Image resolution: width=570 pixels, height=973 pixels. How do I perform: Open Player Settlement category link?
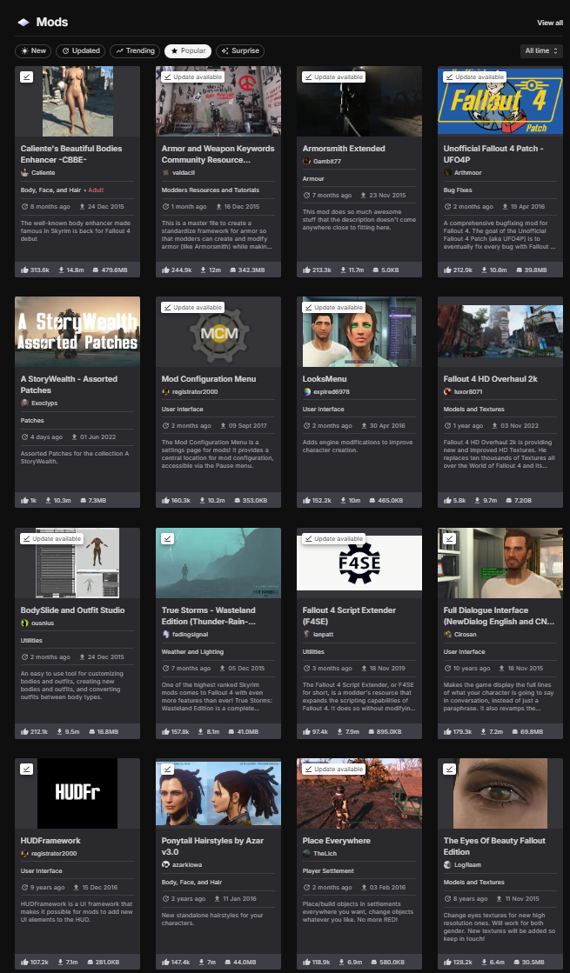click(328, 870)
